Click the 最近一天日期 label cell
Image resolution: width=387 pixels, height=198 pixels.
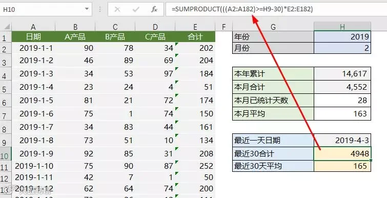pyautogui.click(x=273, y=140)
